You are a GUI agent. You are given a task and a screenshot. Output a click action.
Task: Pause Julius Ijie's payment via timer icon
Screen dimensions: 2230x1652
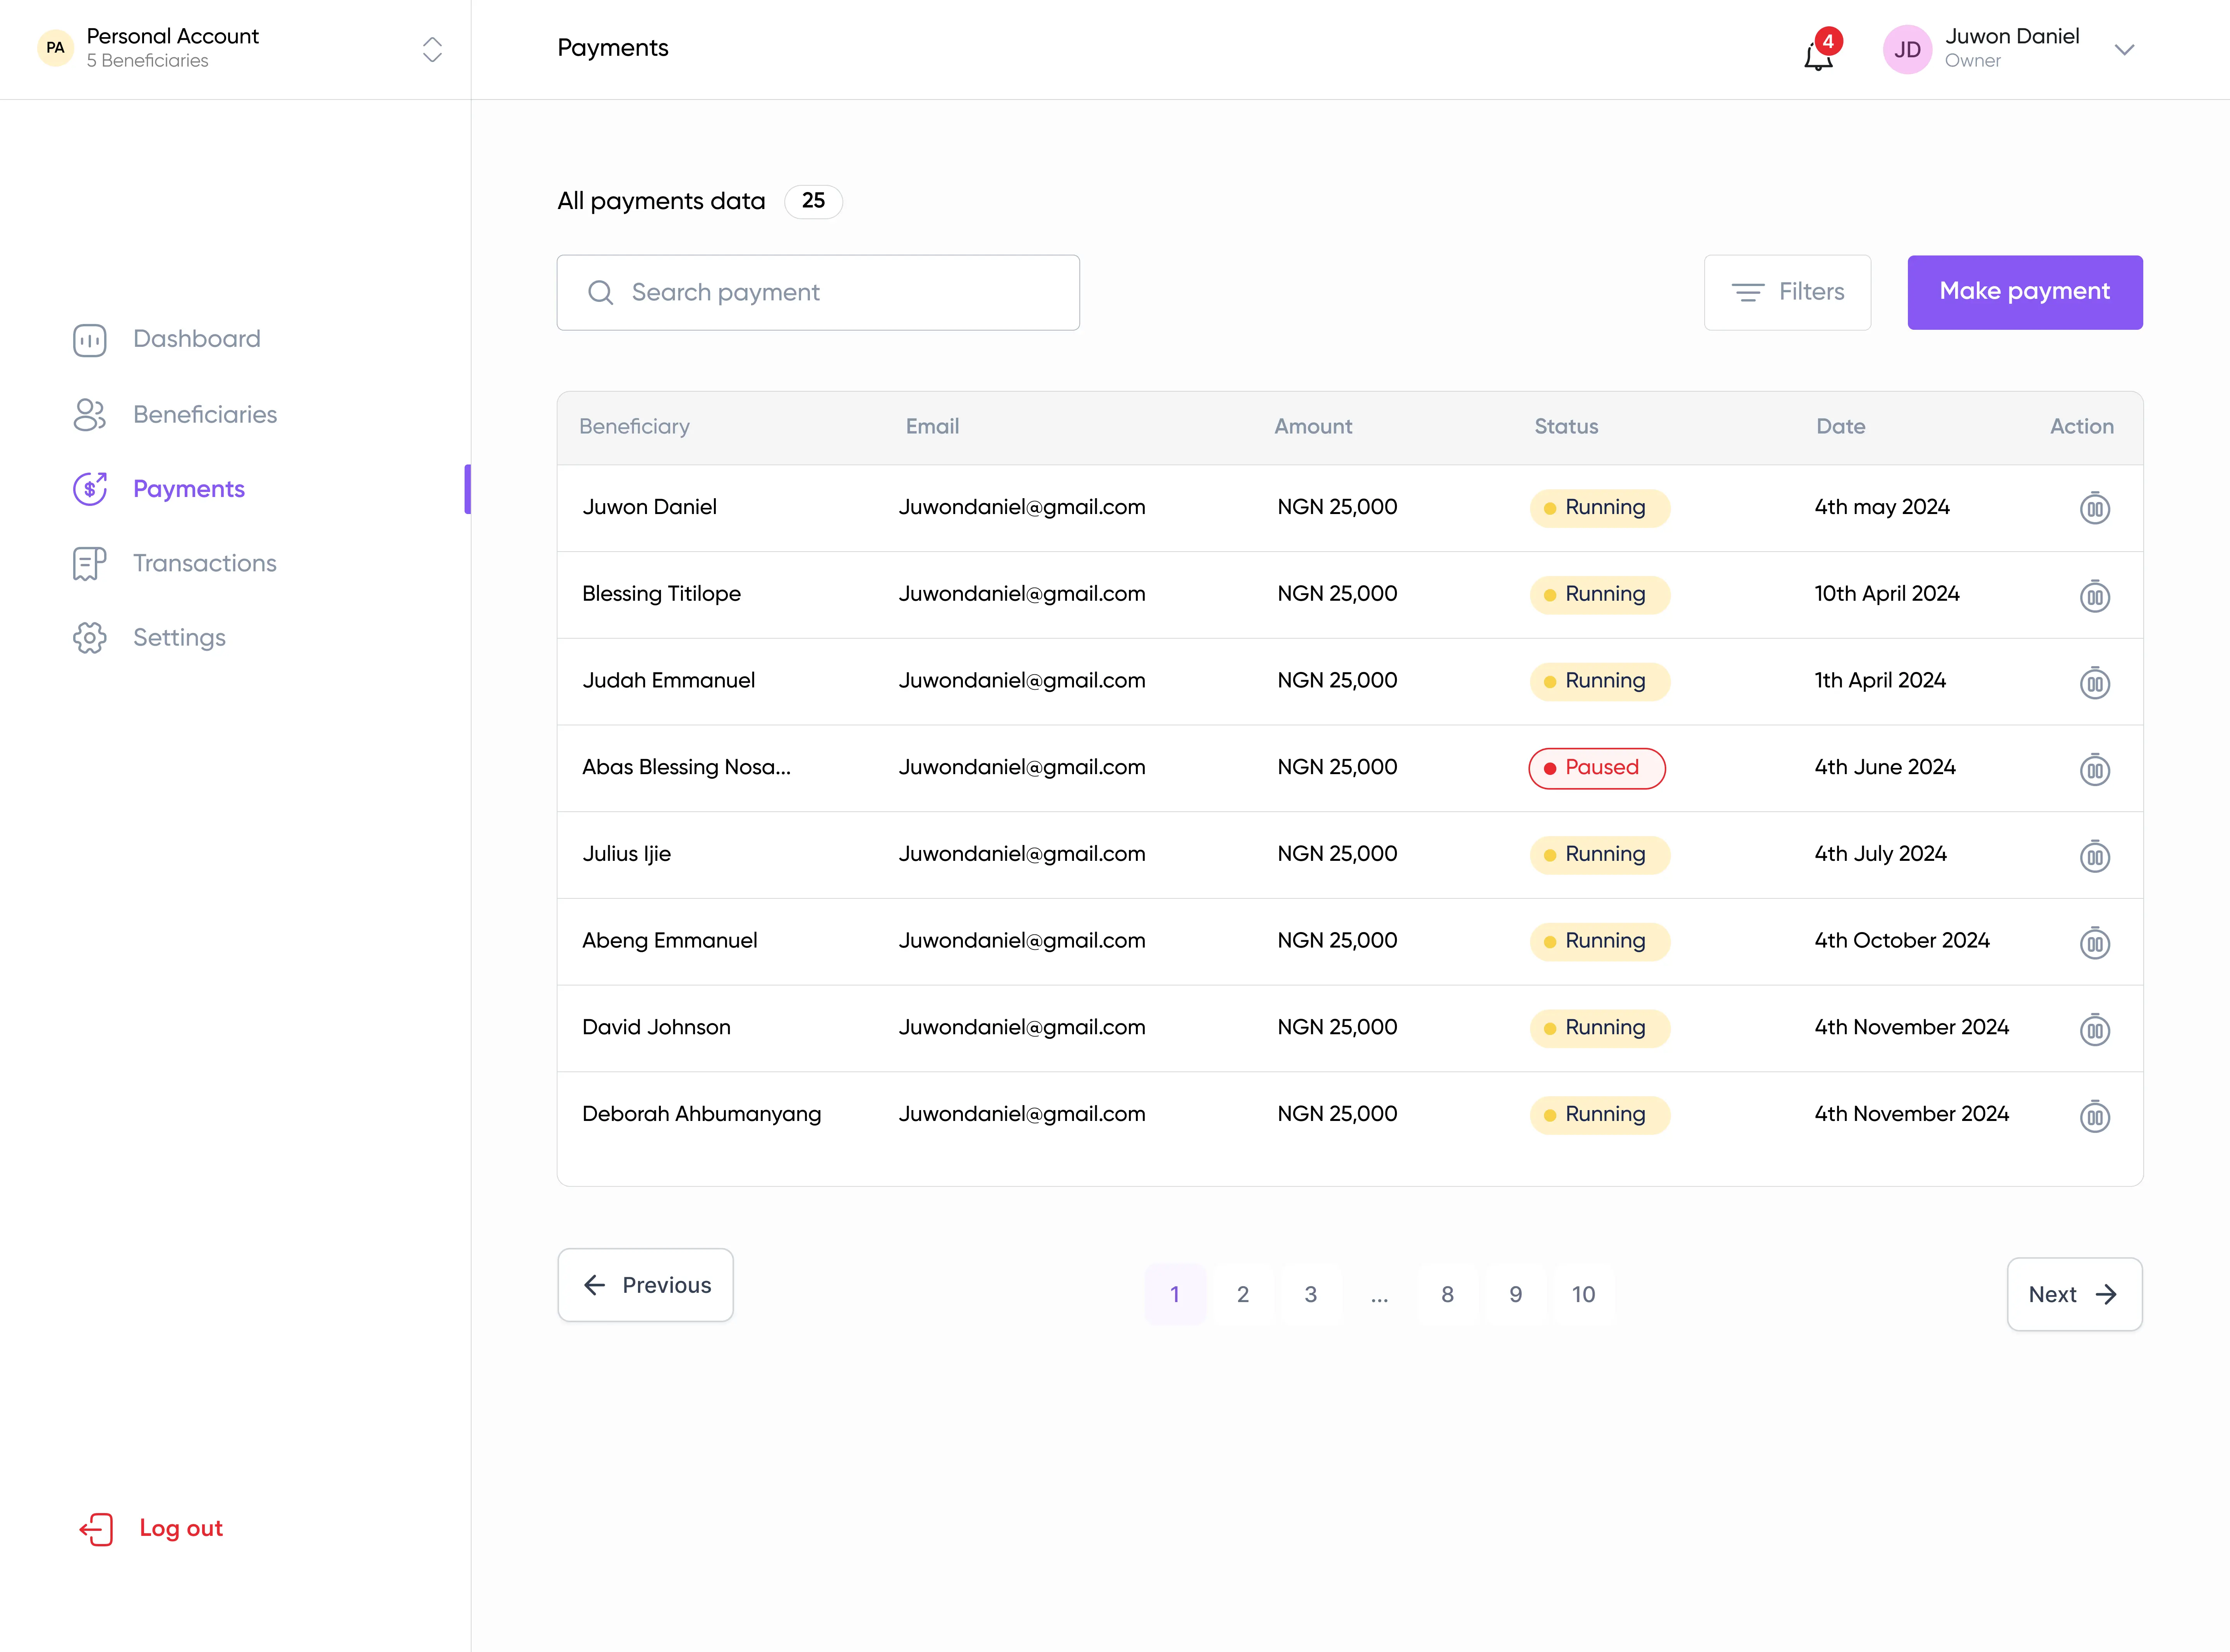click(x=2095, y=856)
